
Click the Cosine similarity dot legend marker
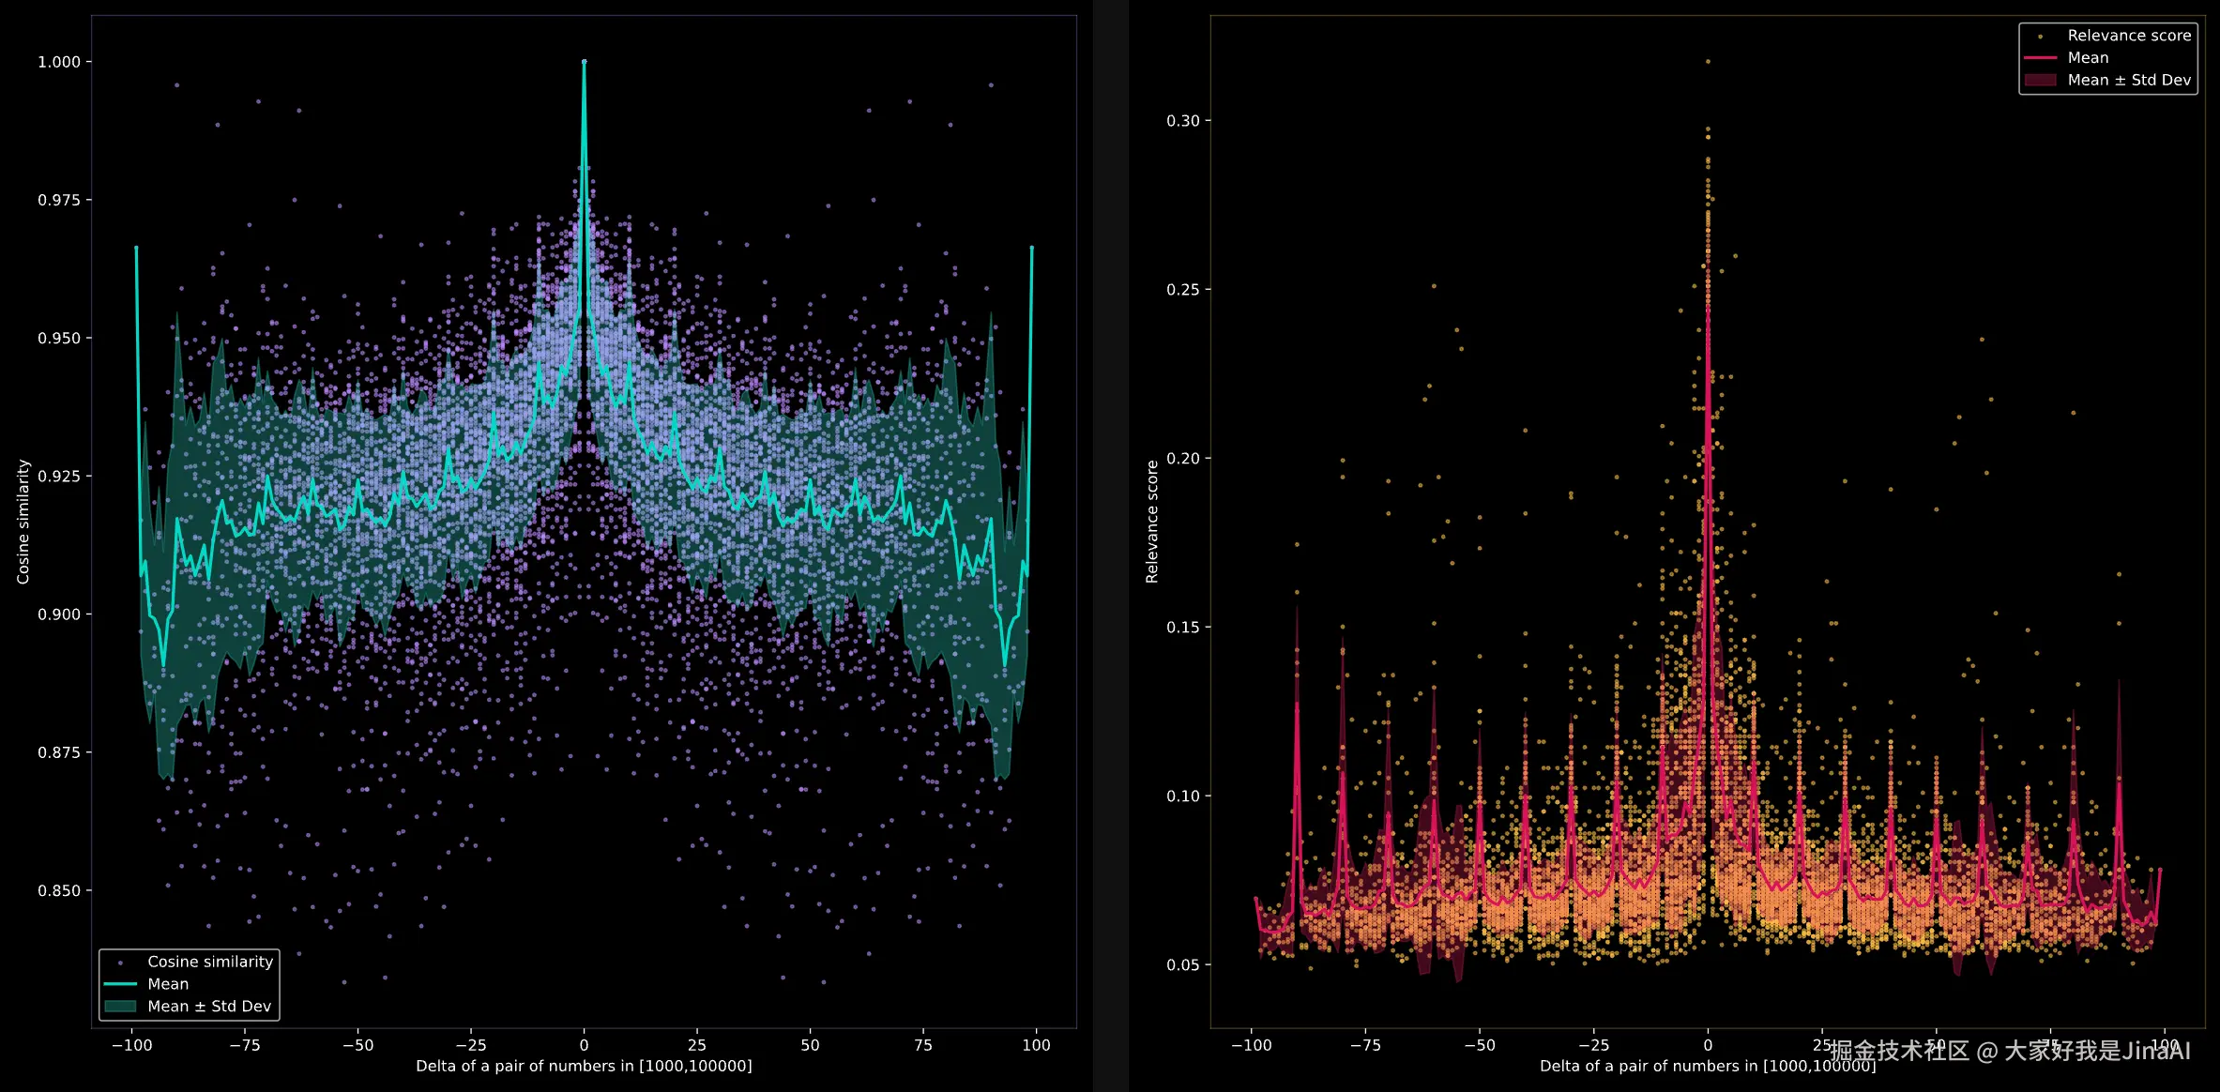pos(120,963)
